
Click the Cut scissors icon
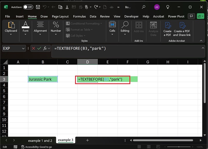pos(67,7)
